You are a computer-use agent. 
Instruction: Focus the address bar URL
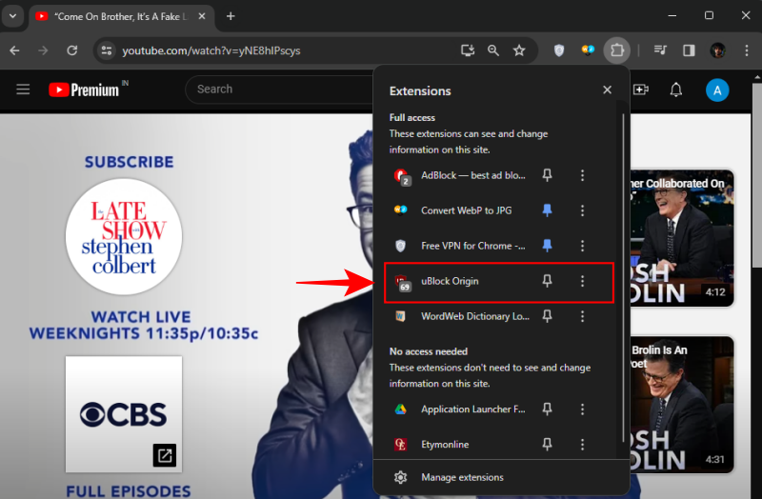point(211,50)
